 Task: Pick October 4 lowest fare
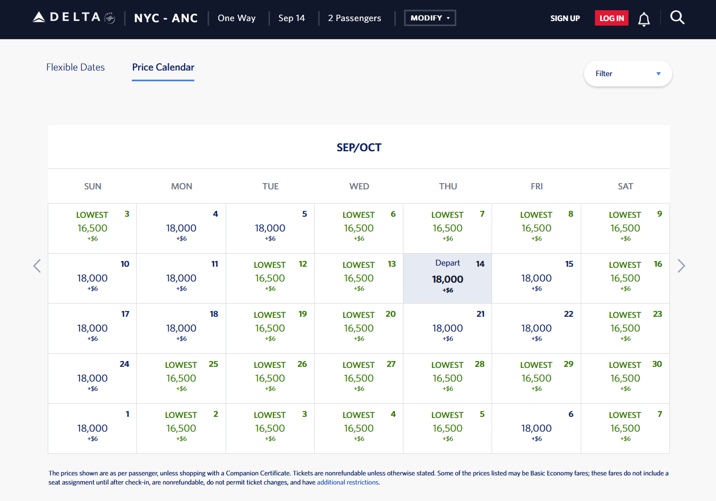[x=359, y=429]
